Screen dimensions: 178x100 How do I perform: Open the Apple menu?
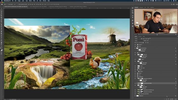pos(2,1)
